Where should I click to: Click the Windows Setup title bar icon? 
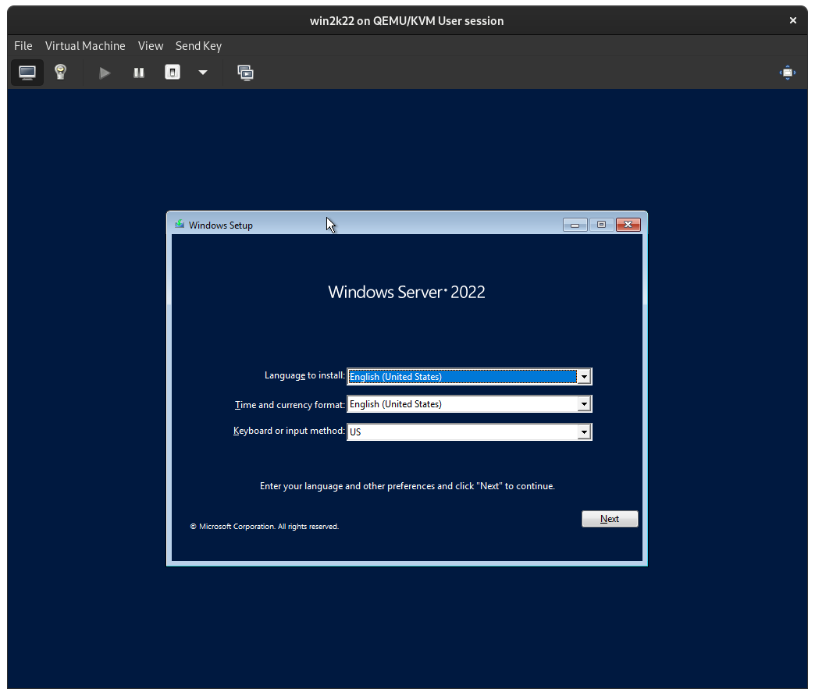click(179, 224)
